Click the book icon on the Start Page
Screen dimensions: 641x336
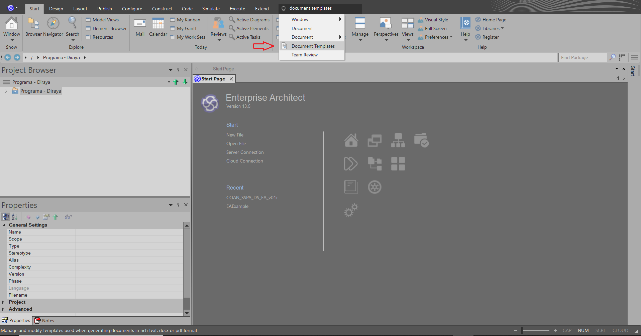point(351,187)
